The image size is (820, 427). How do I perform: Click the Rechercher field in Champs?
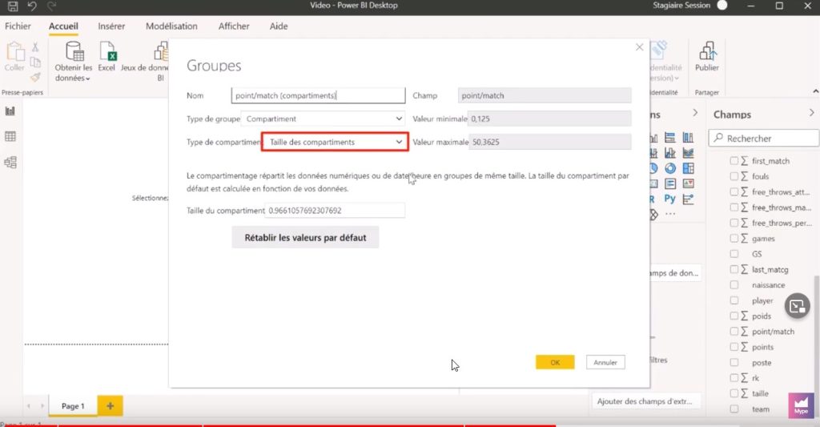[763, 138]
